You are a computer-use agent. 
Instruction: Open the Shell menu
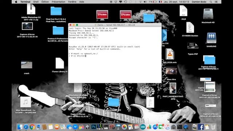point(36,2)
